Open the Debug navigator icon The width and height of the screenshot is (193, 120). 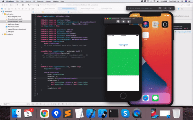23,9
